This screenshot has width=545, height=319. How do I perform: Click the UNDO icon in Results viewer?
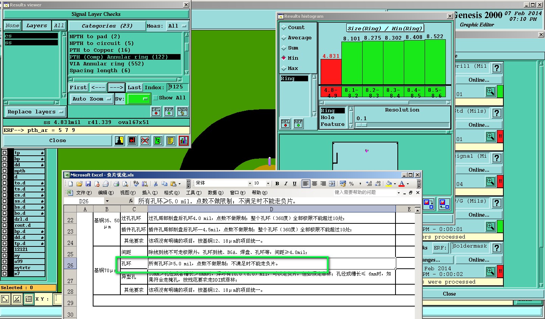coord(182,111)
